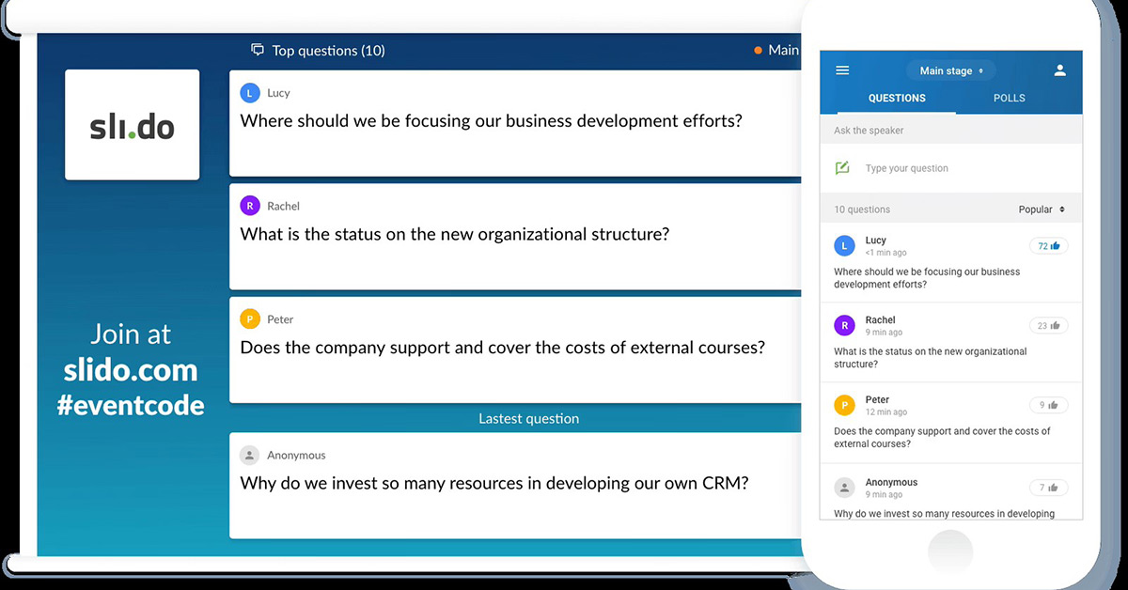Open Lucy's business development question card
This screenshot has width=1128, height=590.
tap(514, 123)
